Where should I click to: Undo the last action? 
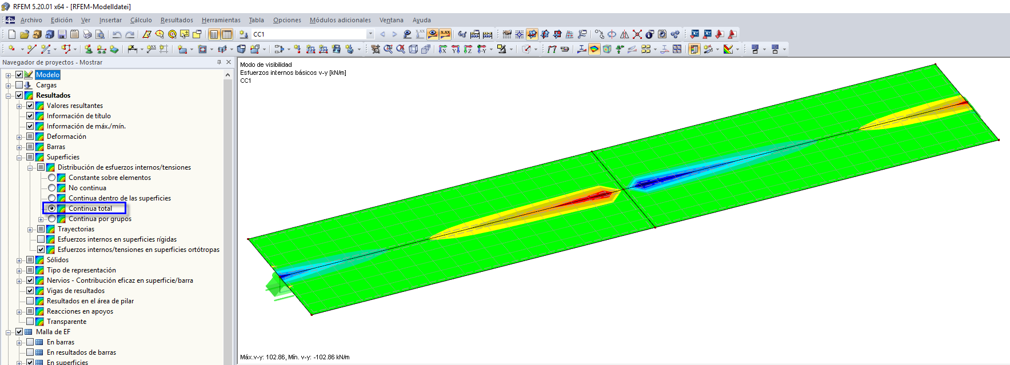[x=117, y=34]
